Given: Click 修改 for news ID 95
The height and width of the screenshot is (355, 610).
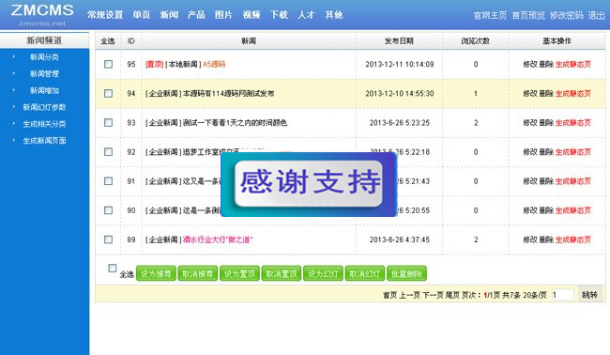Looking at the screenshot, I should (x=530, y=64).
